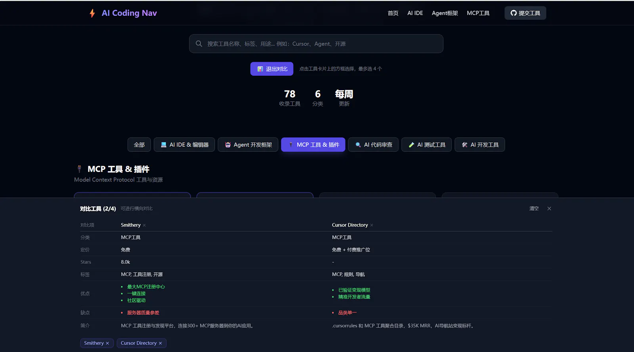The image size is (634, 352).
Task: Go to 首页 in top navigation
Action: pyautogui.click(x=393, y=13)
